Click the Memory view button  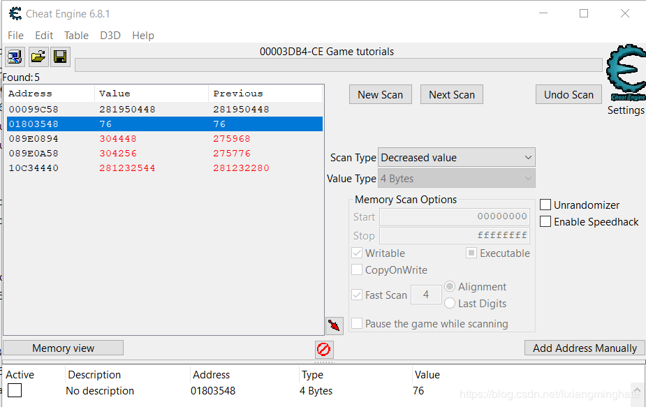tap(63, 348)
